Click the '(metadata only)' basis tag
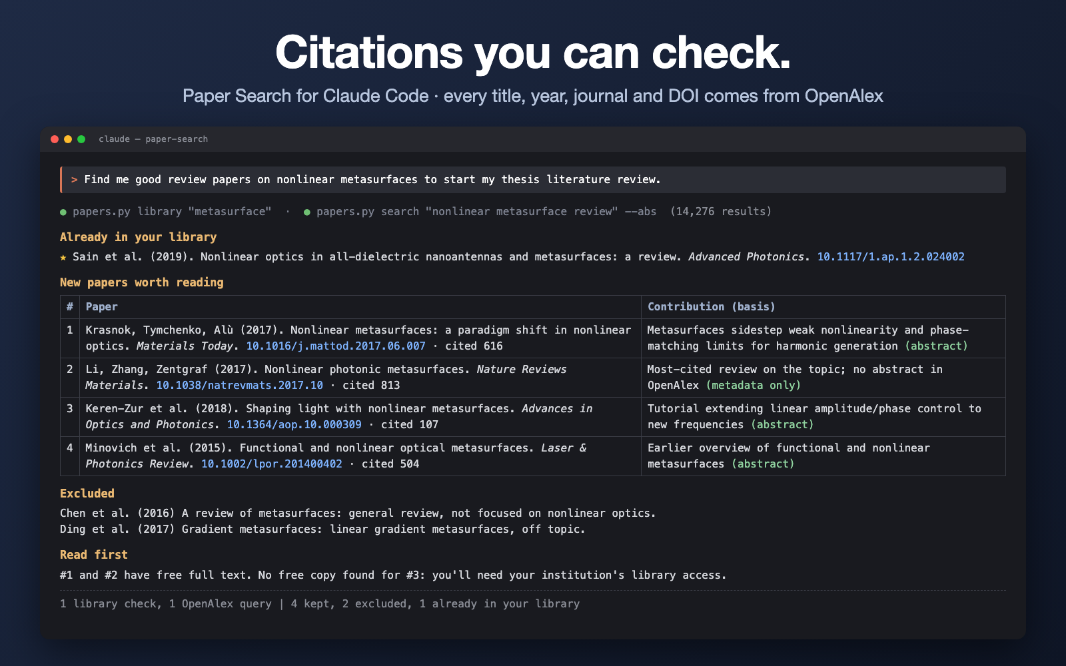Viewport: 1066px width, 666px height. click(754, 386)
